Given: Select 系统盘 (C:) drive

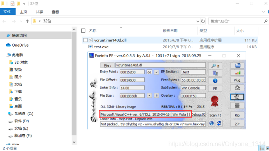Looking at the screenshot, I should point(24,114).
